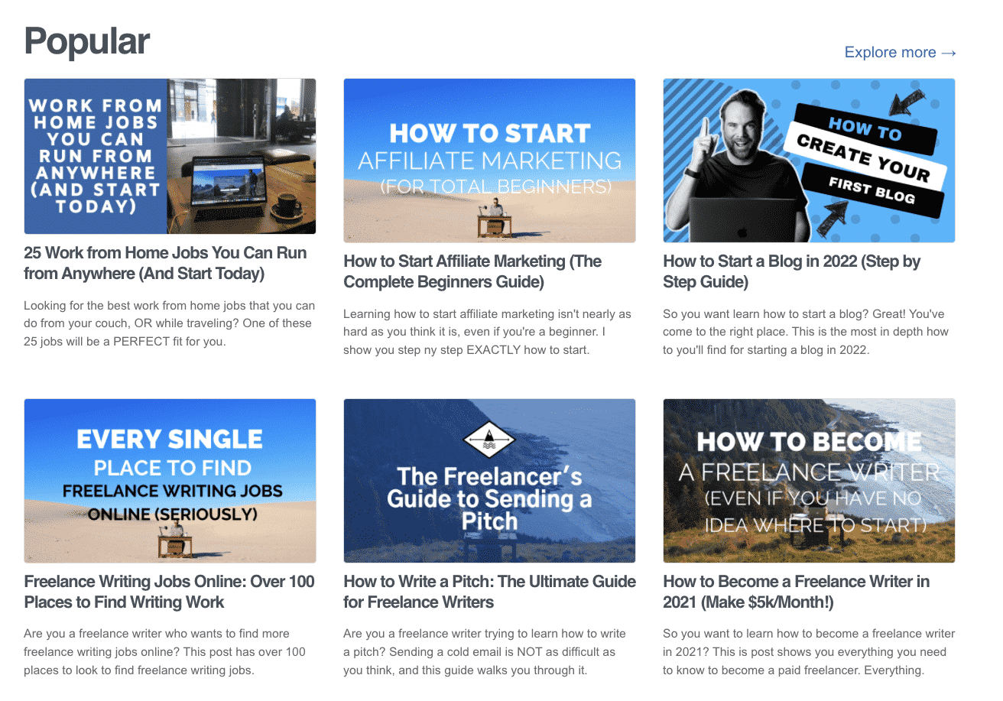Click the start a blog article description text
This screenshot has height=701, width=1003.
[x=806, y=332]
